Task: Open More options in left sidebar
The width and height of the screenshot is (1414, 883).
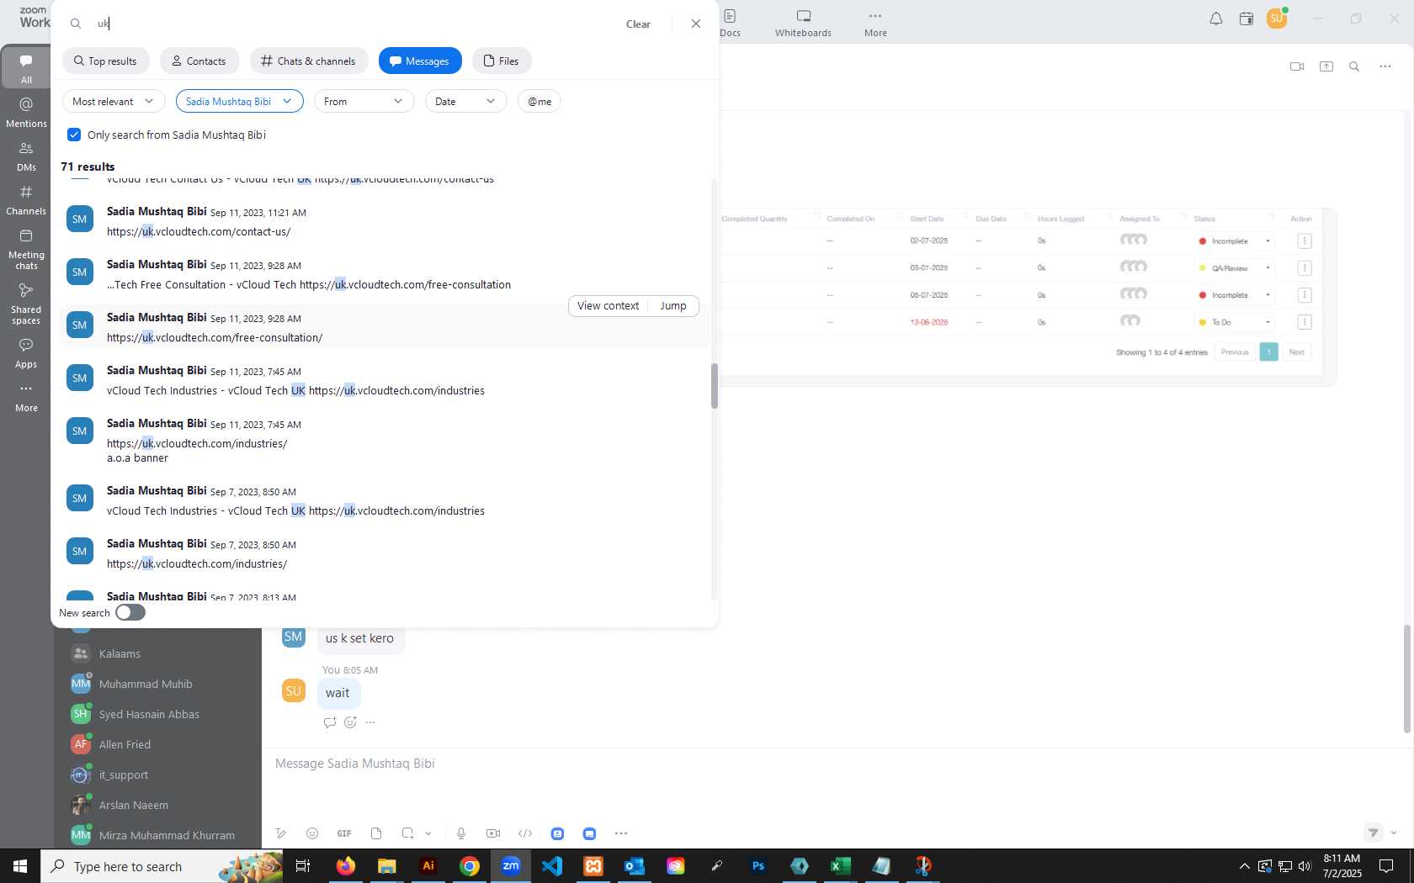Action: 26,398
